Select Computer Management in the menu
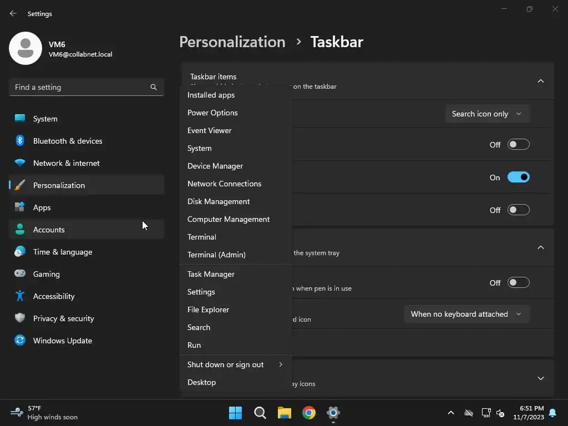 pos(235,219)
